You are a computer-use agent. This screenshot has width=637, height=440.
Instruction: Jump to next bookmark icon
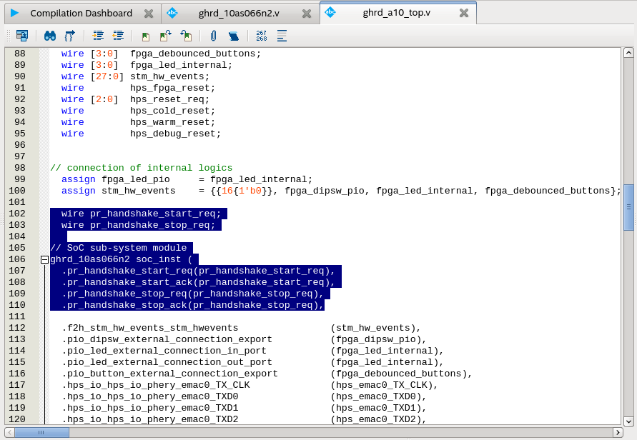165,35
